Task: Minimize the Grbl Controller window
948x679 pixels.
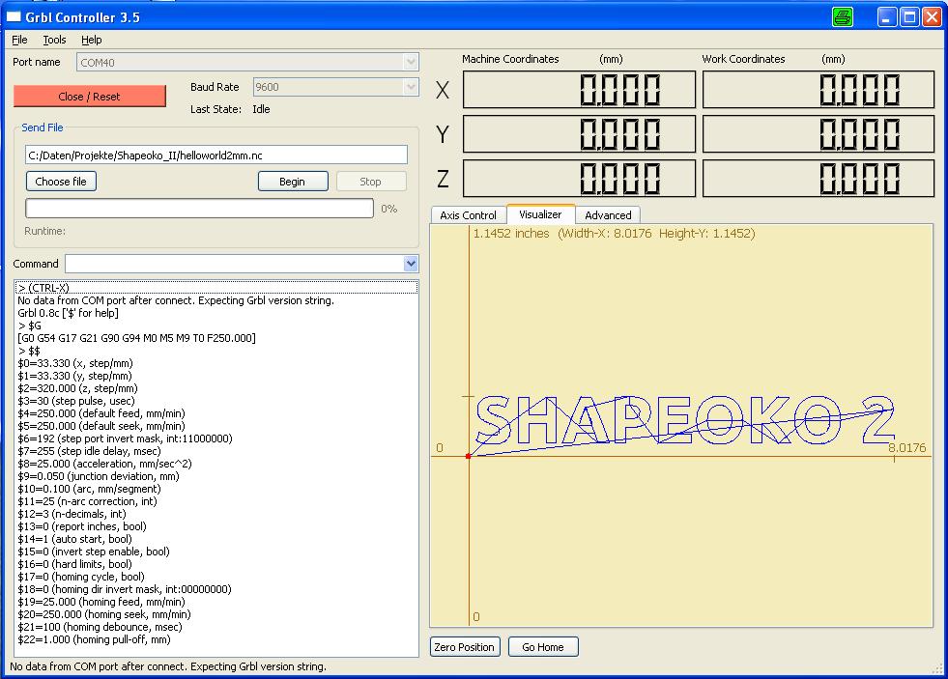Action: 887,16
